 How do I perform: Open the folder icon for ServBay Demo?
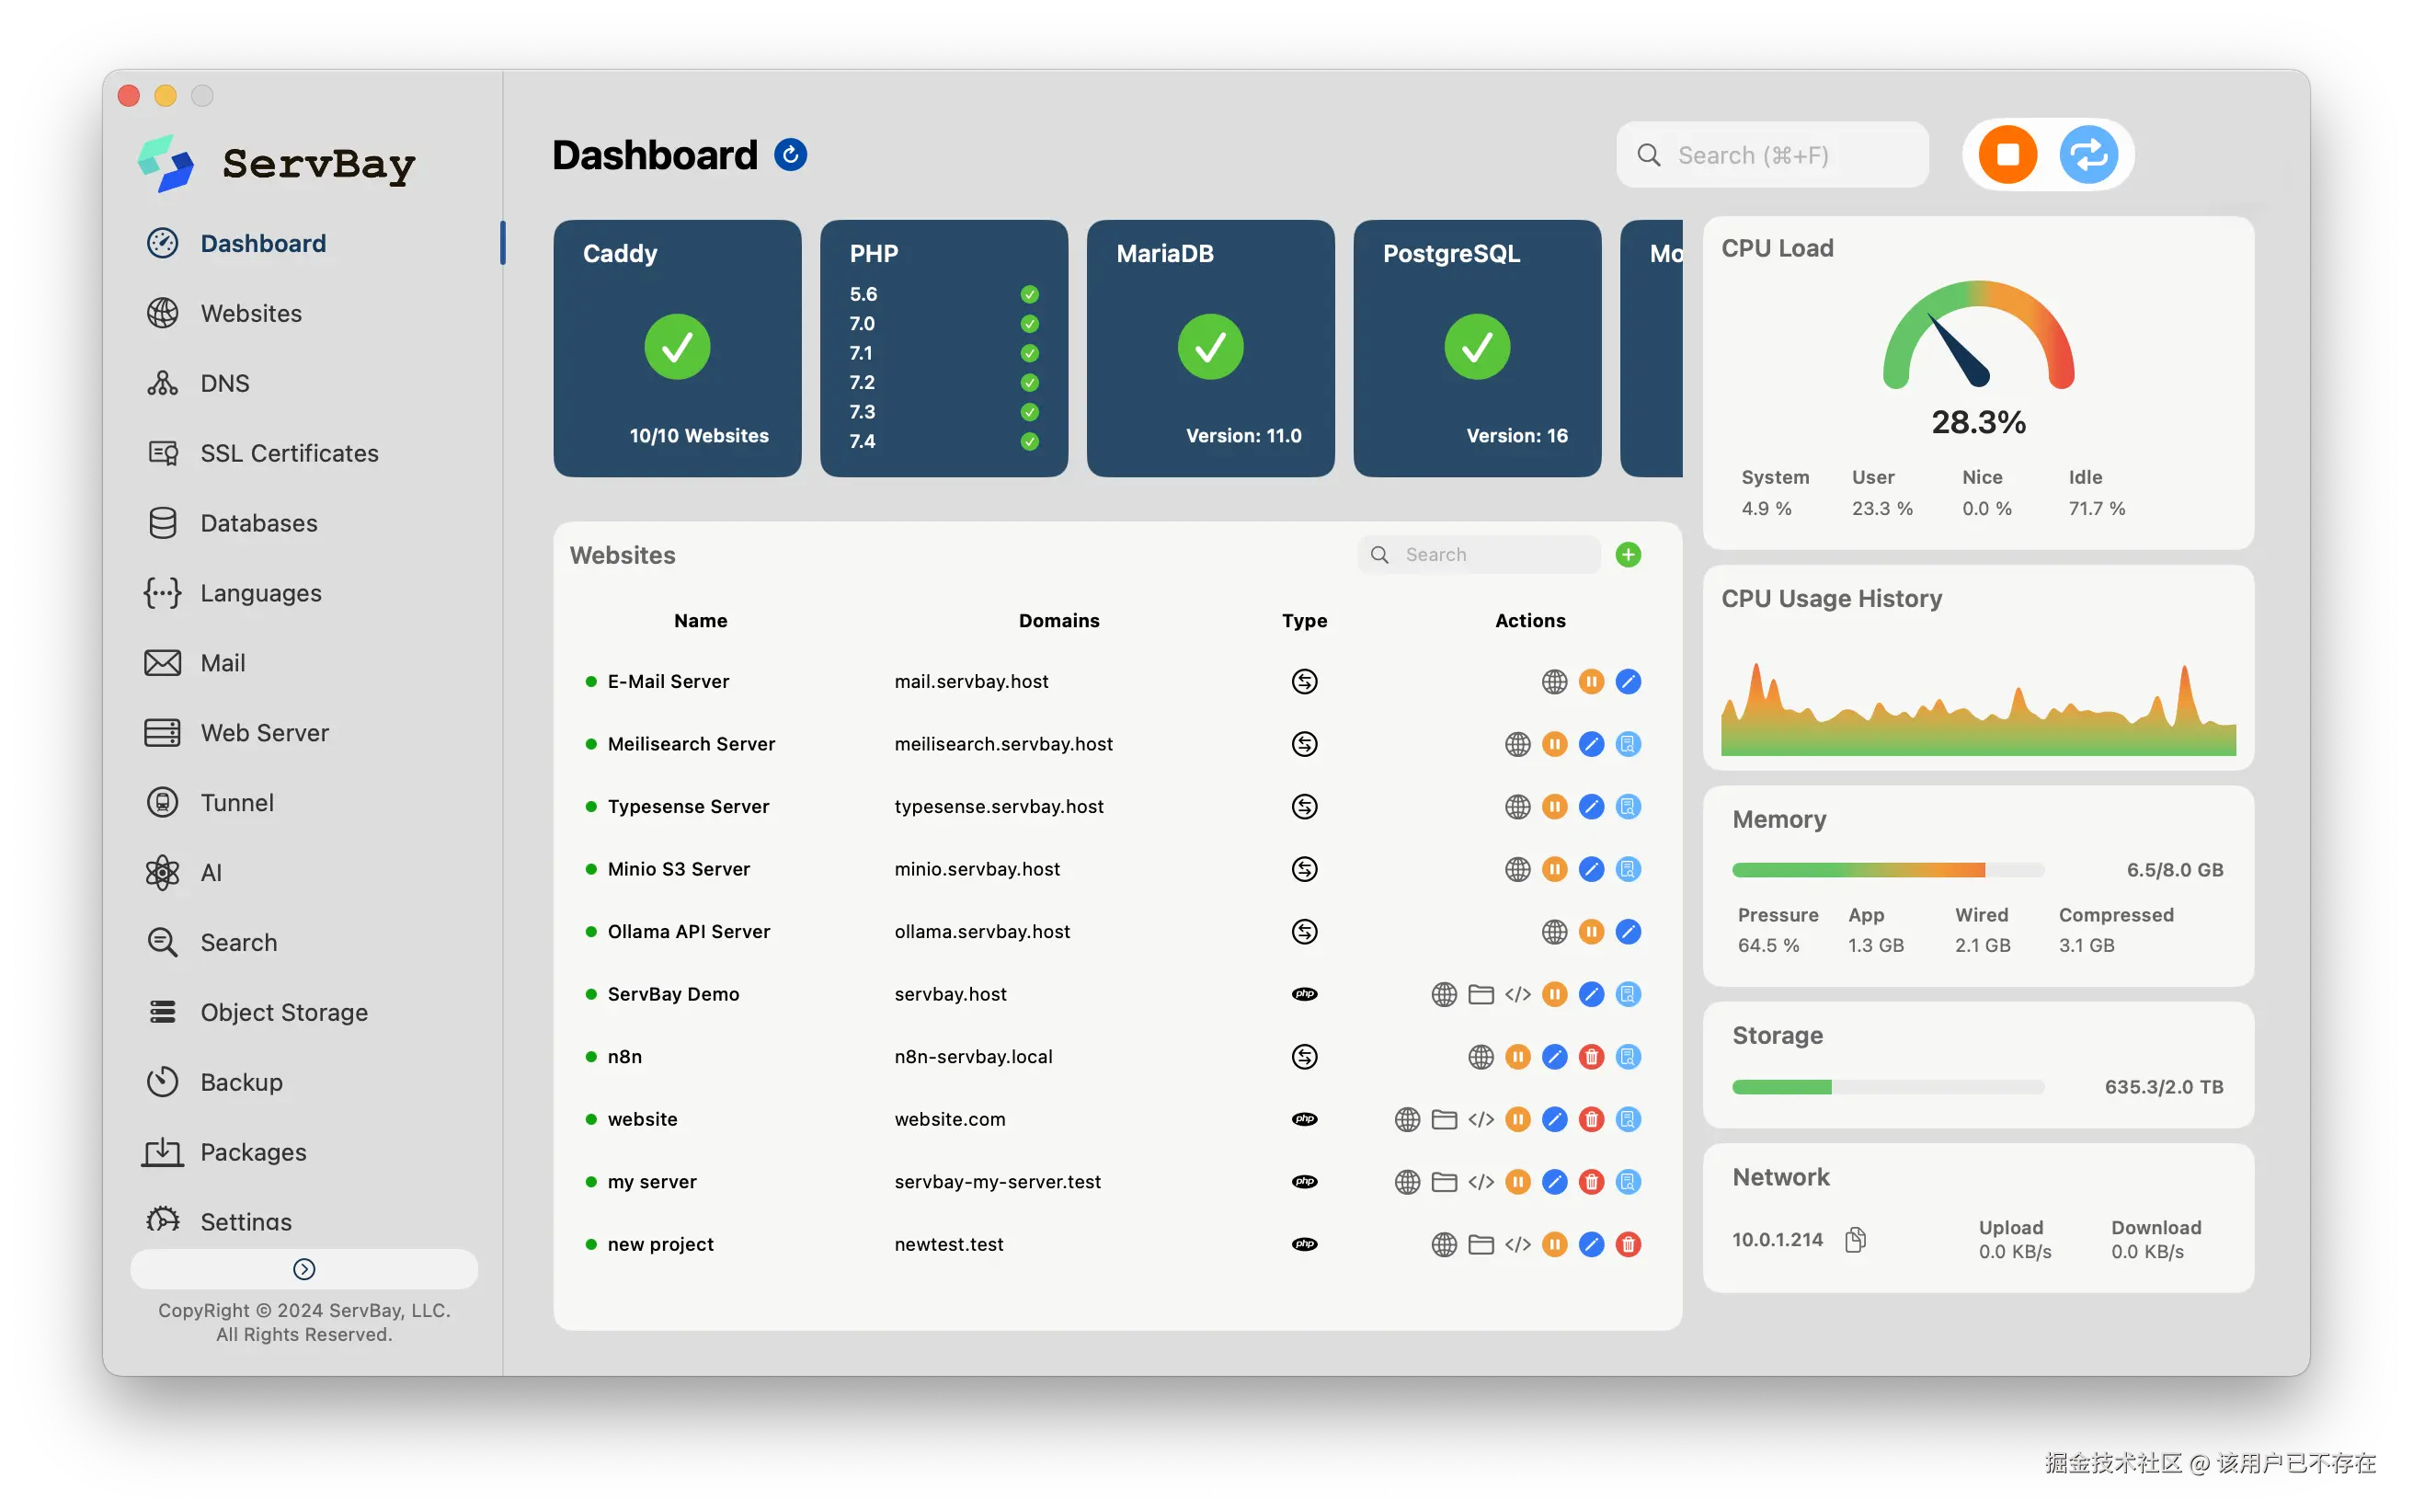tap(1481, 994)
